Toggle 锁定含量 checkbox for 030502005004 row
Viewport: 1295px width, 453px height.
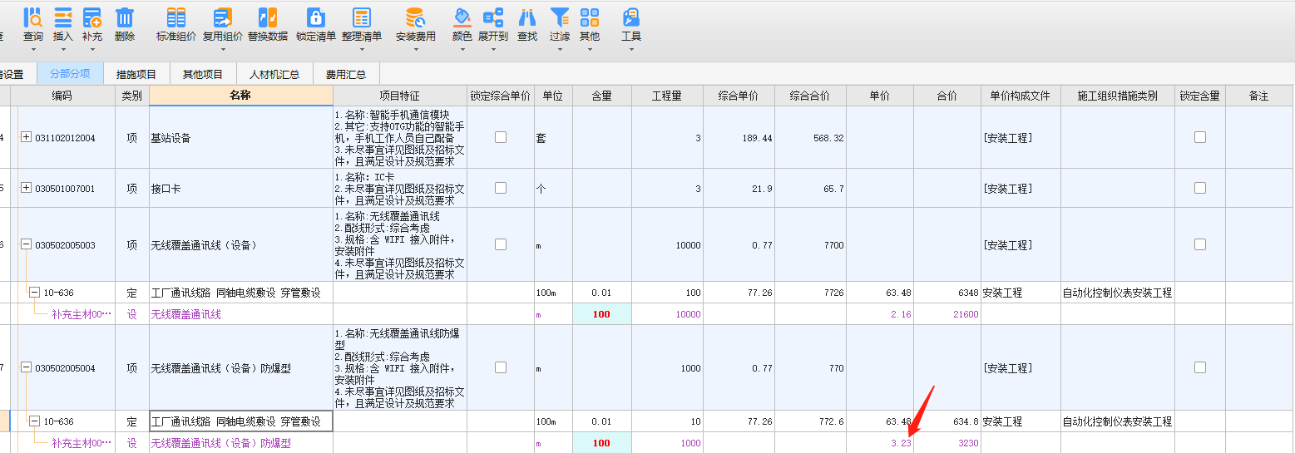coord(1200,367)
